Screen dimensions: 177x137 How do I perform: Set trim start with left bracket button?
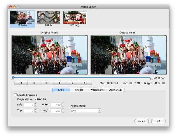click(x=60, y=83)
